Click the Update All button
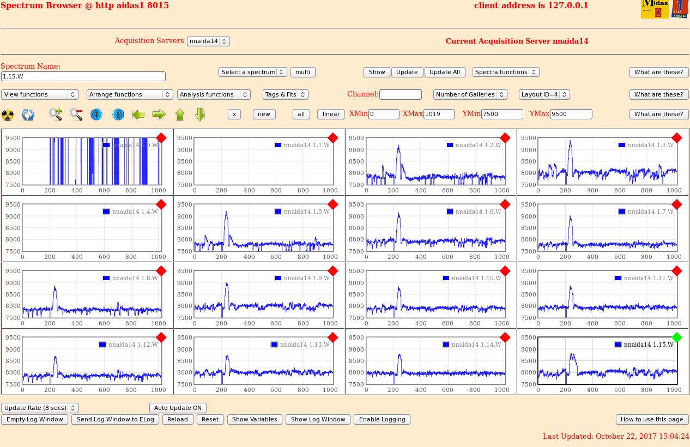This screenshot has height=447, width=690. [x=445, y=72]
